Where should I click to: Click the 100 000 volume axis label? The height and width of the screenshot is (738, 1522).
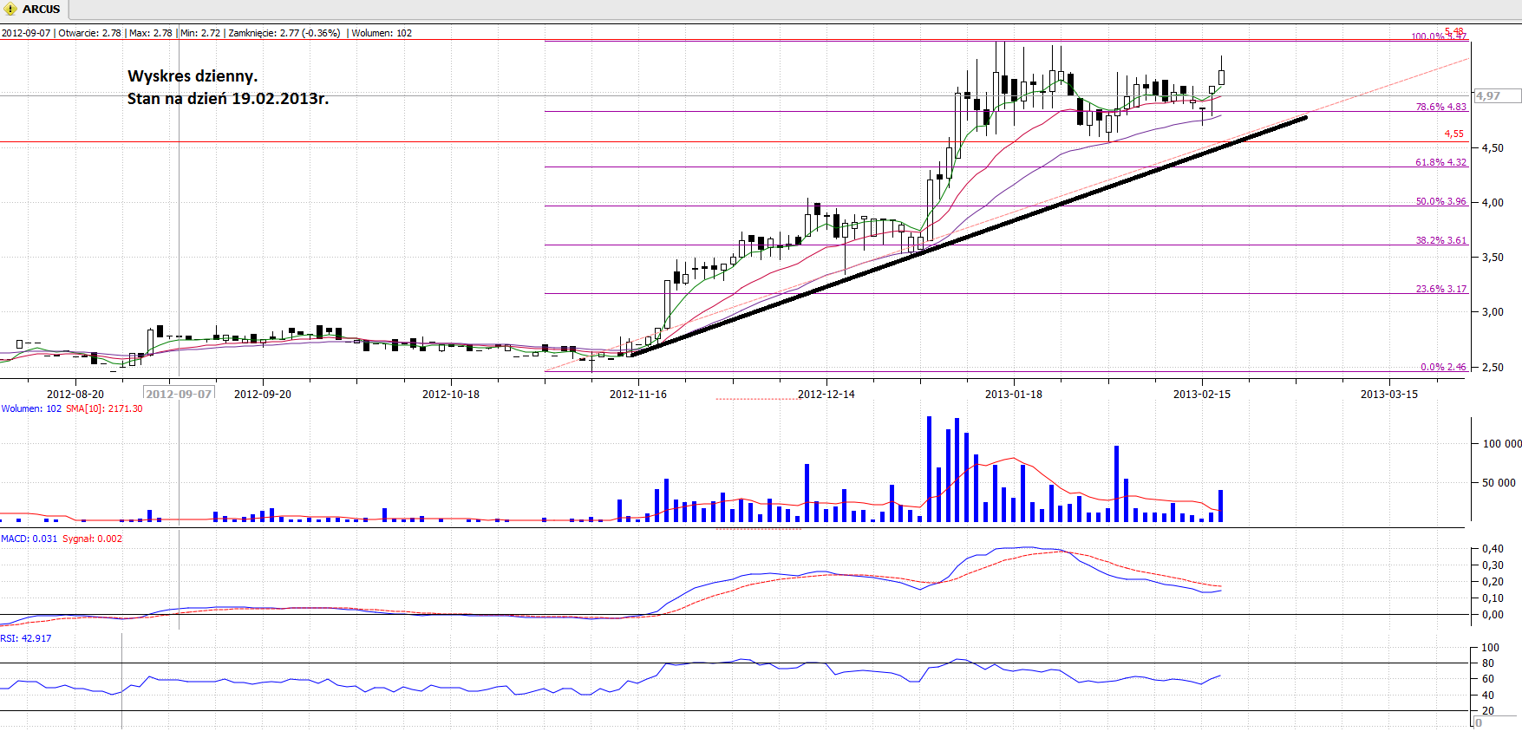click(x=1502, y=443)
